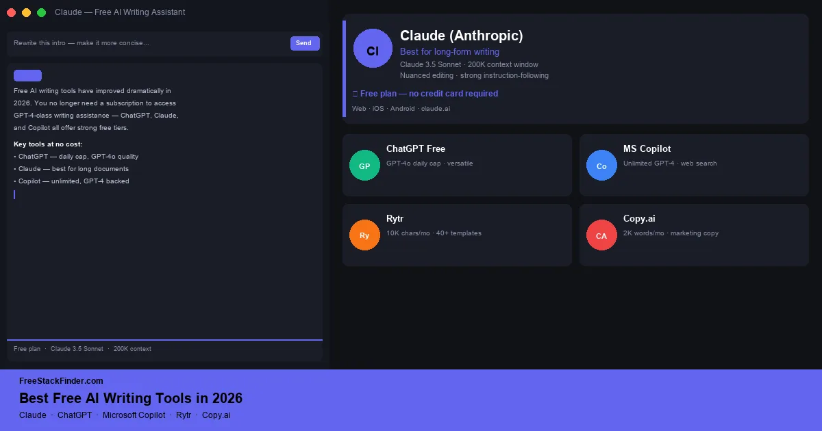Click 'Web · iOS · Android · claude.ai' line

click(401, 109)
